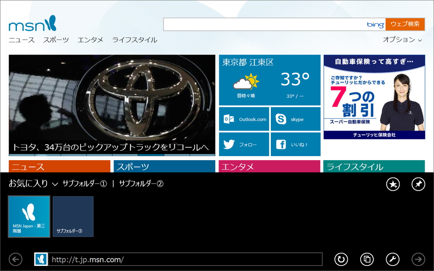This screenshot has width=434, height=271.
Task: Open the MSN Japan 第三階層 favorite tile
Action: point(29,216)
